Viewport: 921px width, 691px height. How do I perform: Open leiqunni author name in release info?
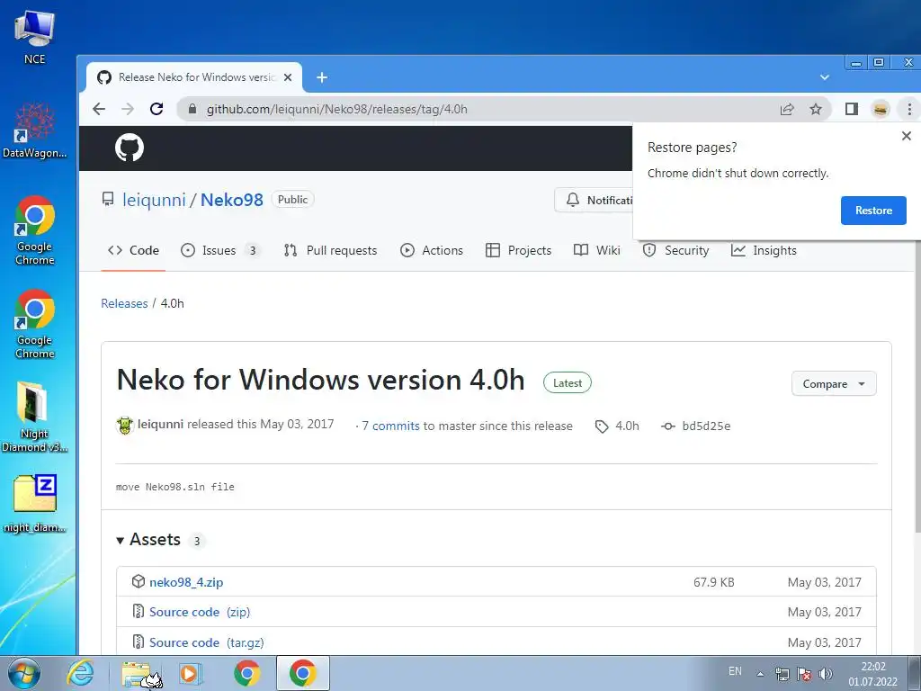160,425
